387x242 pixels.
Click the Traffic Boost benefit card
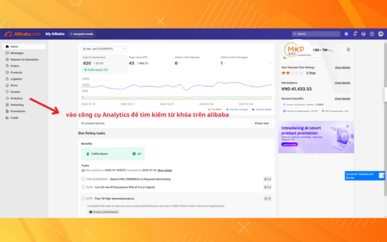click(x=113, y=154)
